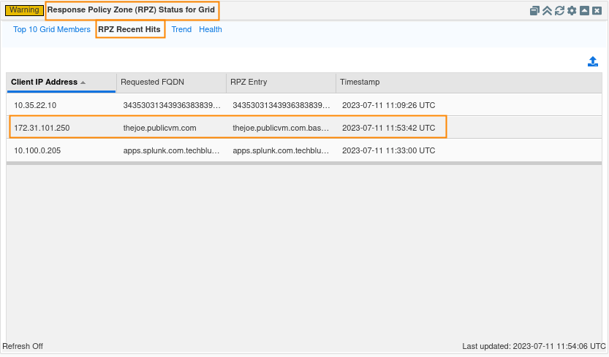Sort by Timestamp column header
The height and width of the screenshot is (357, 609).
point(469,82)
